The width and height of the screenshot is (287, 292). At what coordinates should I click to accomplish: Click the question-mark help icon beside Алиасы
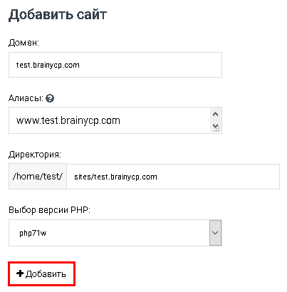click(50, 98)
